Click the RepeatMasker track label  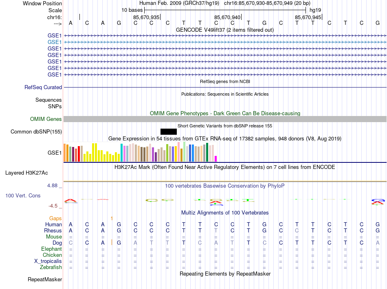(x=45, y=279)
